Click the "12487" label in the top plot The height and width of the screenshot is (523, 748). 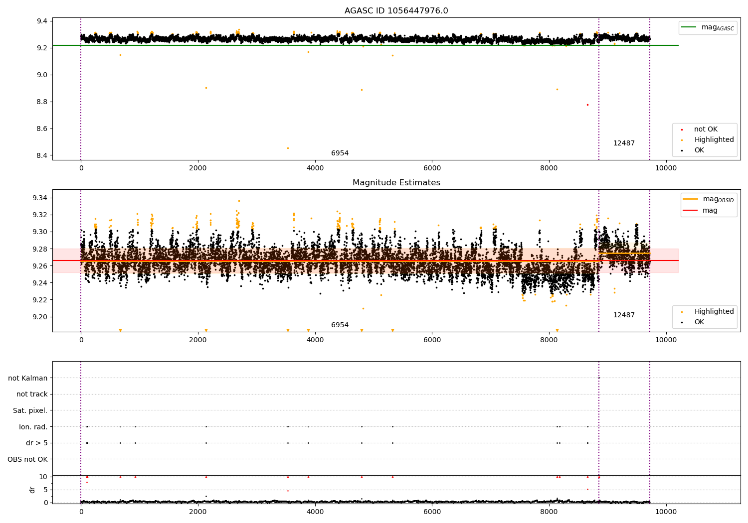click(624, 143)
